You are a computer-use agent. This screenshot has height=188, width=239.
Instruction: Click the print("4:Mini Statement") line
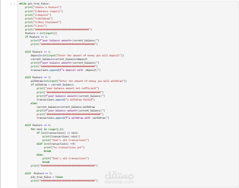(43, 22)
